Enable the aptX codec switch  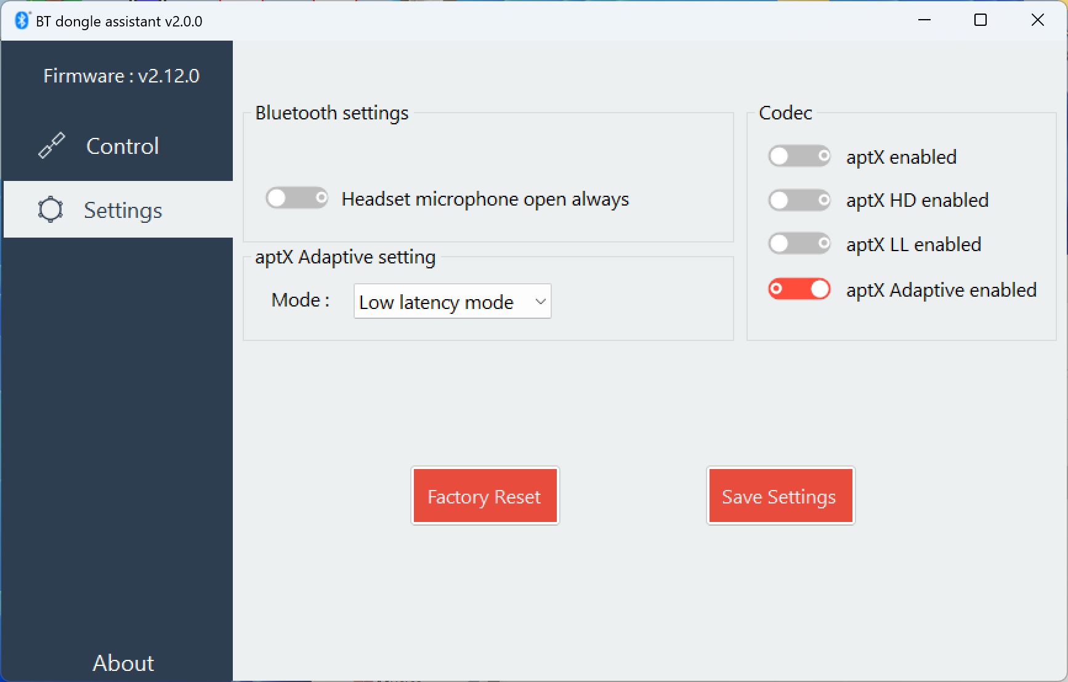tap(799, 156)
